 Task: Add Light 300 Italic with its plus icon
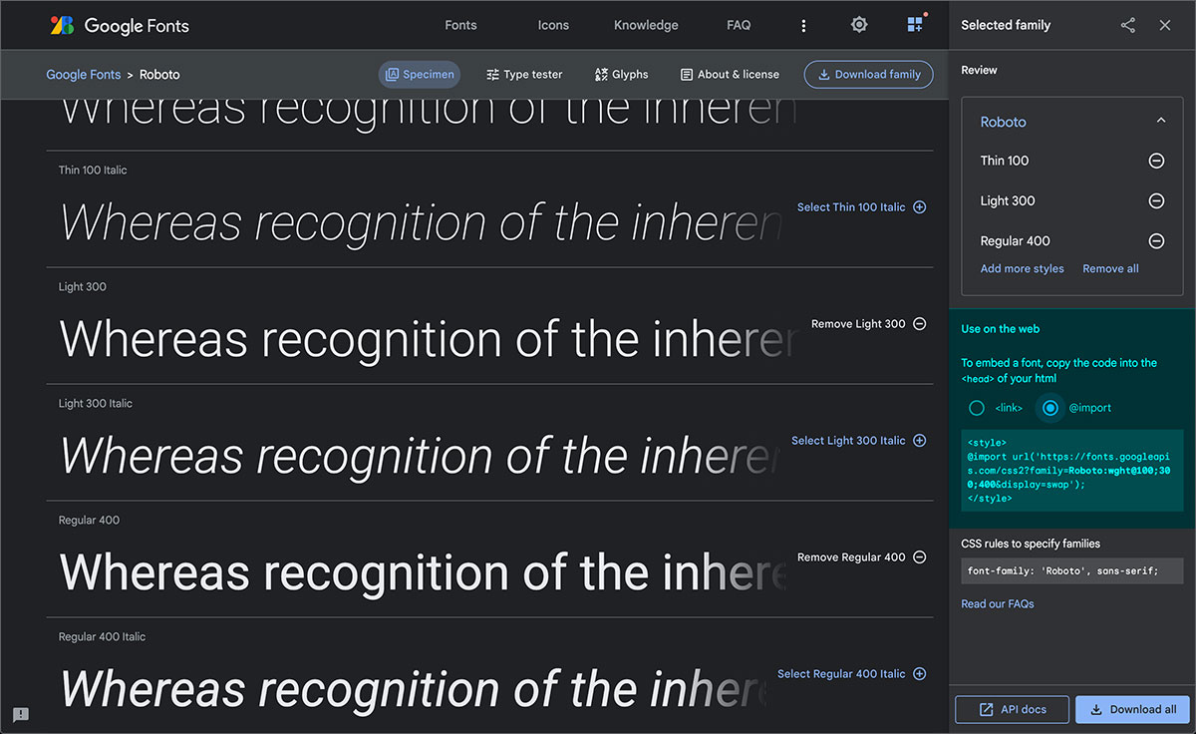point(919,440)
